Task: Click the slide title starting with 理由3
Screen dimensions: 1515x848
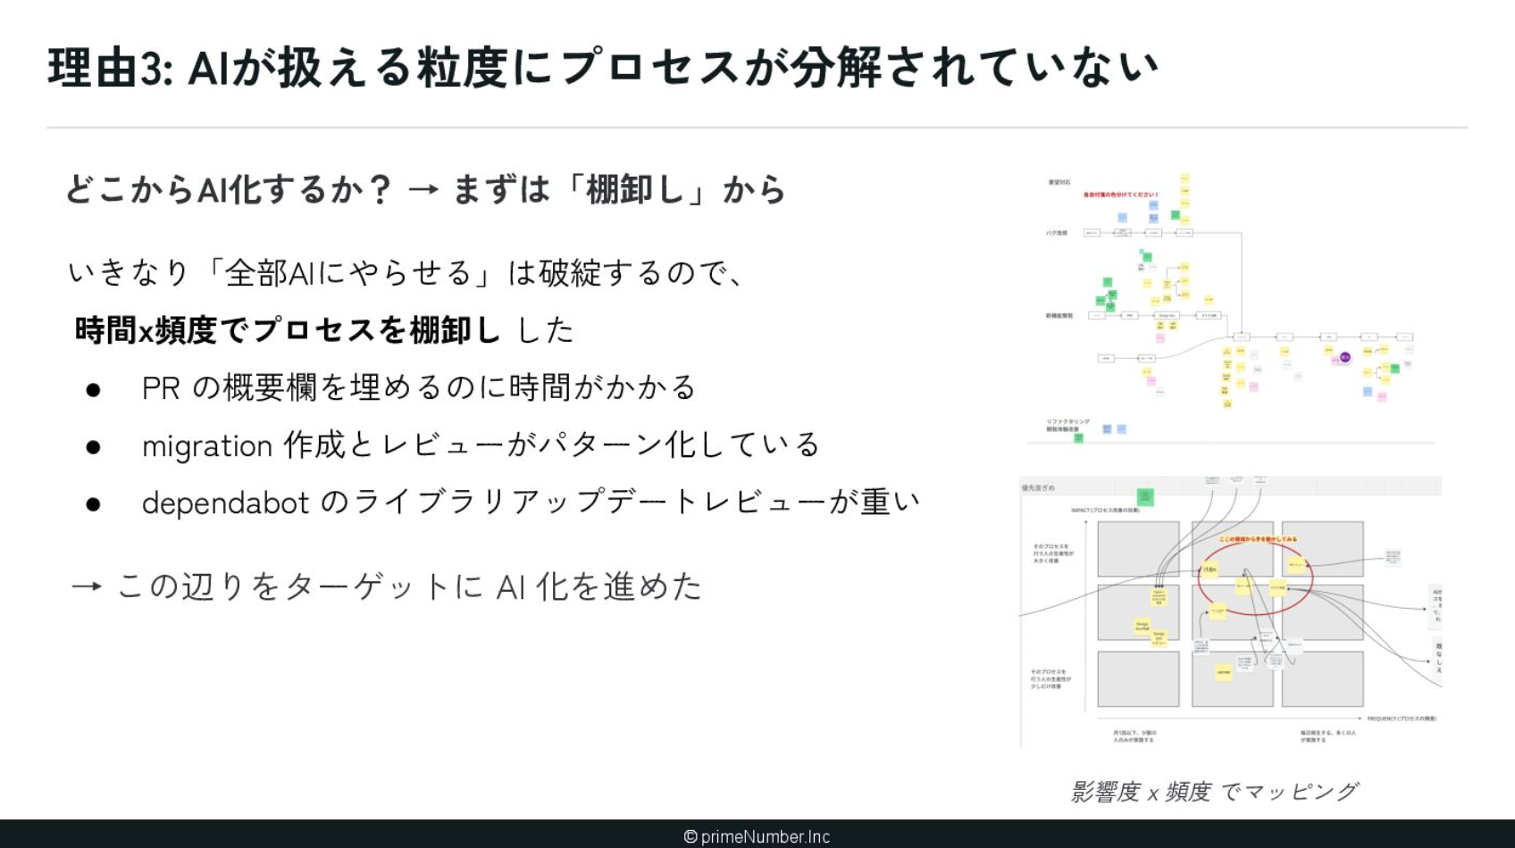Action: tap(603, 68)
